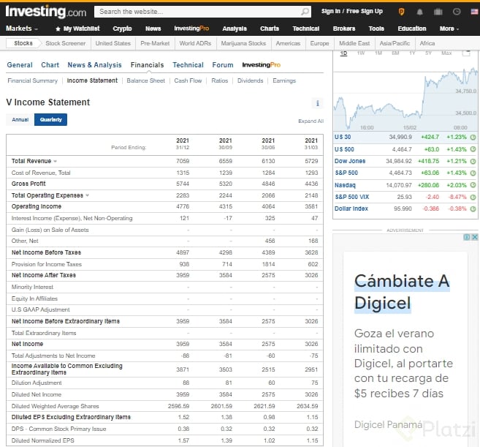Open the Markets dropdown menu

[x=21, y=29]
